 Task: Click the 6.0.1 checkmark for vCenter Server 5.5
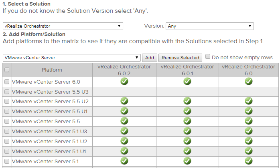tap(187, 121)
